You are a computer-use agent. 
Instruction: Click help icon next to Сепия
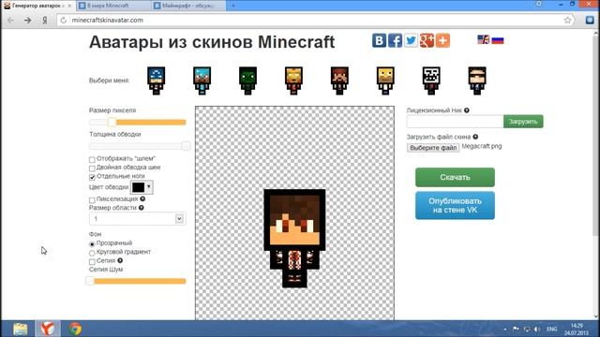point(120,260)
